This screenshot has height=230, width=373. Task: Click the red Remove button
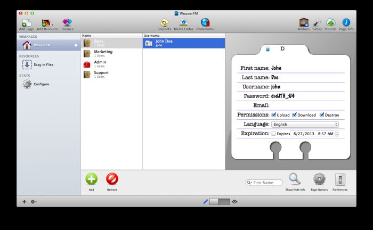112,179
